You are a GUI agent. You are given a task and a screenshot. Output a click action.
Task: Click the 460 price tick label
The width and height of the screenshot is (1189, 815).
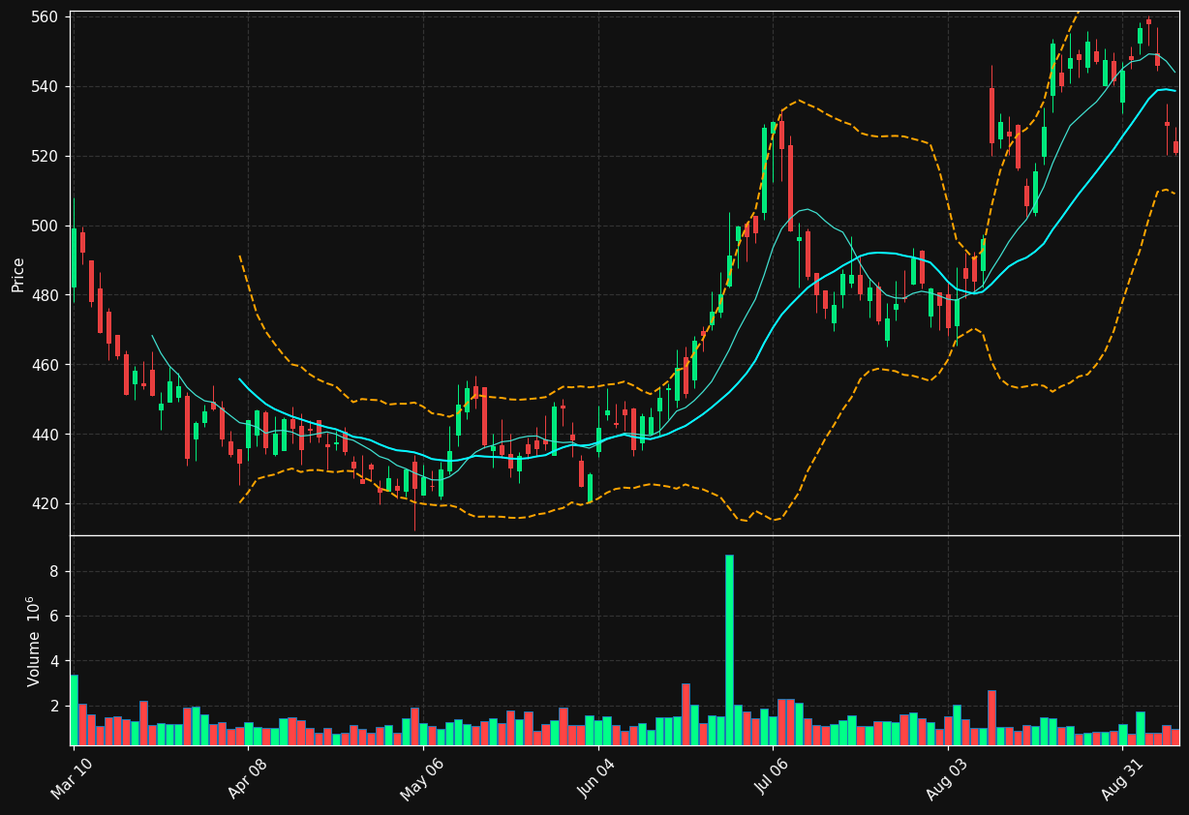pyautogui.click(x=46, y=366)
